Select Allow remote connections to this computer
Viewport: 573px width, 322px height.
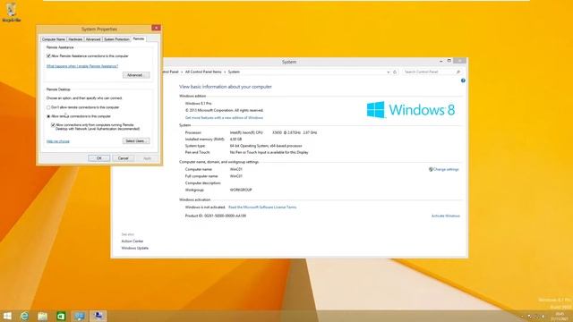point(48,116)
